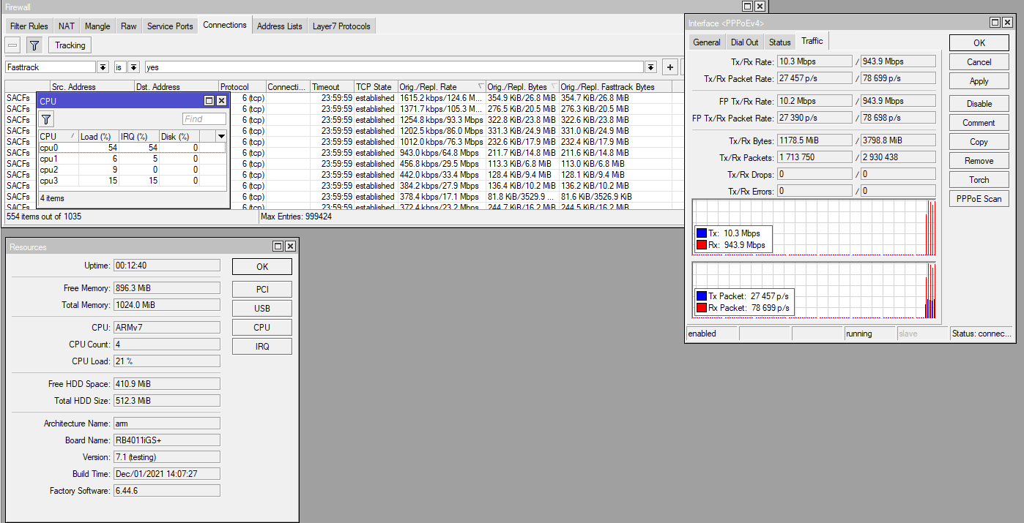
Task: Click the Find field in CPU window
Action: pos(204,119)
